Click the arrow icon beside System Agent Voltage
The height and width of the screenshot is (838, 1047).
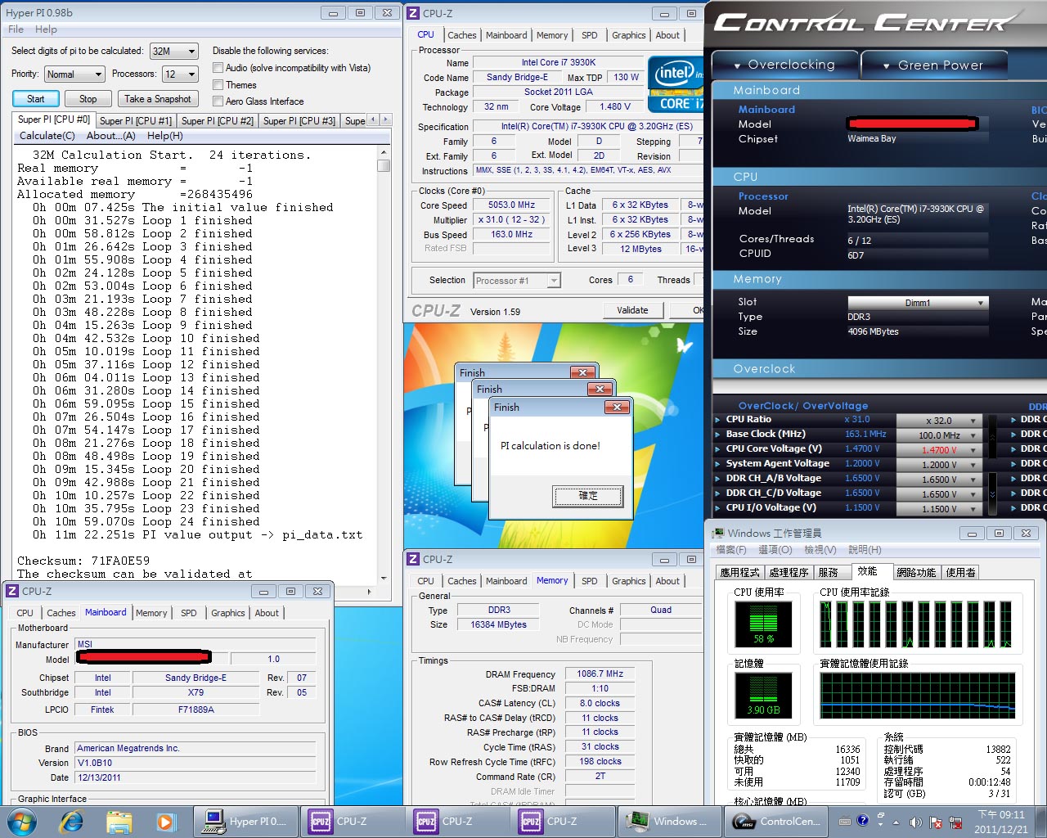tap(719, 464)
